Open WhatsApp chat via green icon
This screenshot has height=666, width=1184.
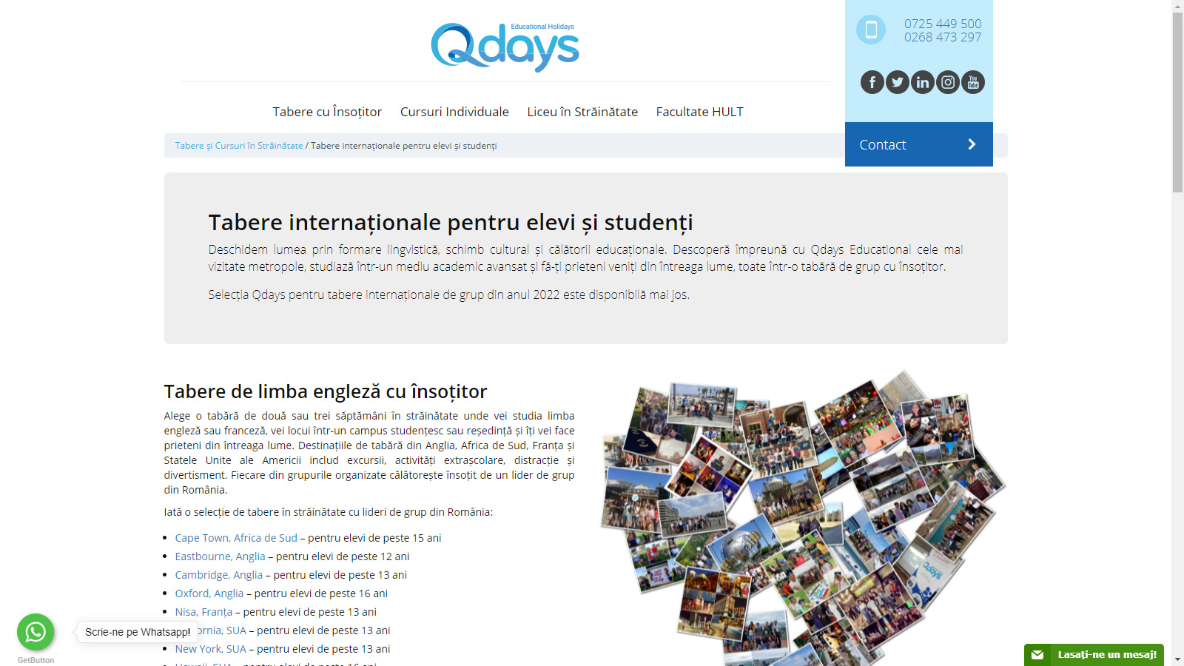point(36,632)
